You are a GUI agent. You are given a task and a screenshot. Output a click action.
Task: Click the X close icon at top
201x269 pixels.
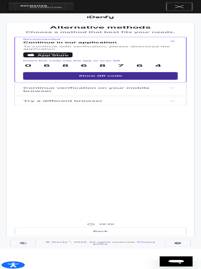coord(179,7)
